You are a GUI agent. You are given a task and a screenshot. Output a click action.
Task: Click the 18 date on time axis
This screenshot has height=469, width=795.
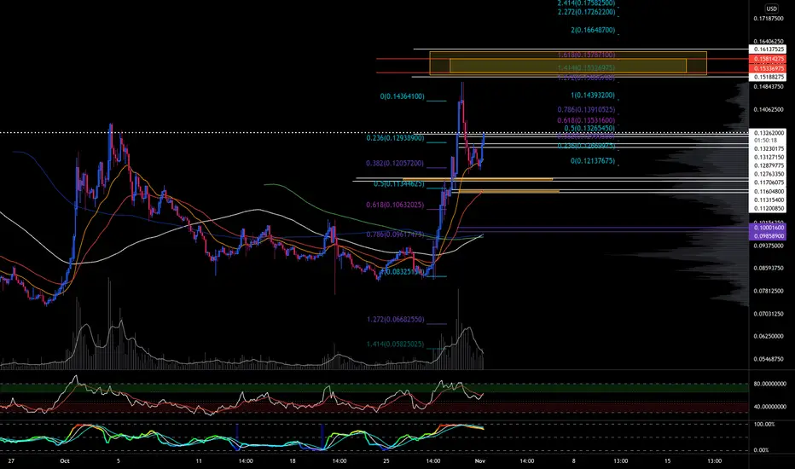tap(293, 460)
